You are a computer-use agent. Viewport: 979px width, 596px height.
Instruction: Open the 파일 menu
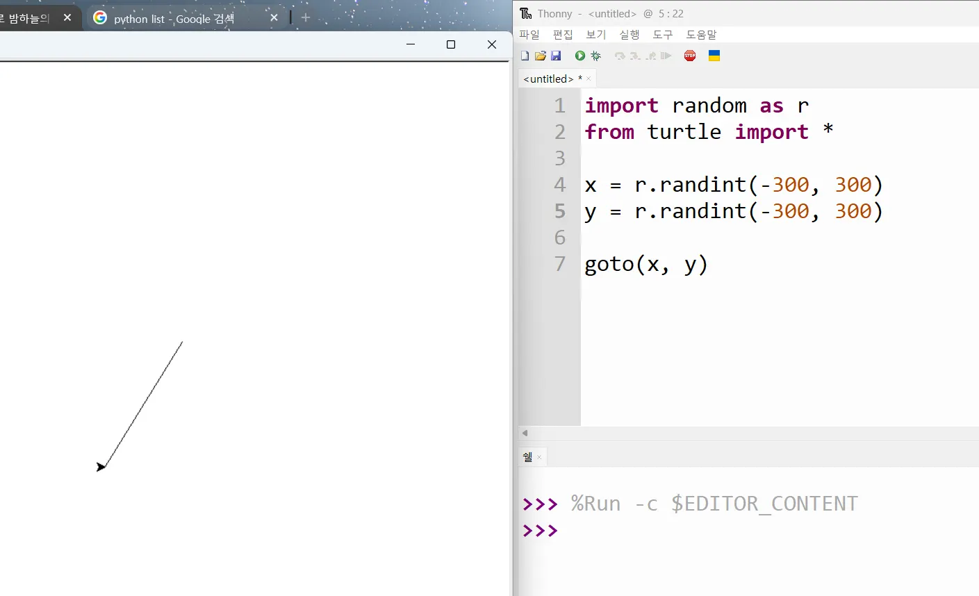[529, 35]
